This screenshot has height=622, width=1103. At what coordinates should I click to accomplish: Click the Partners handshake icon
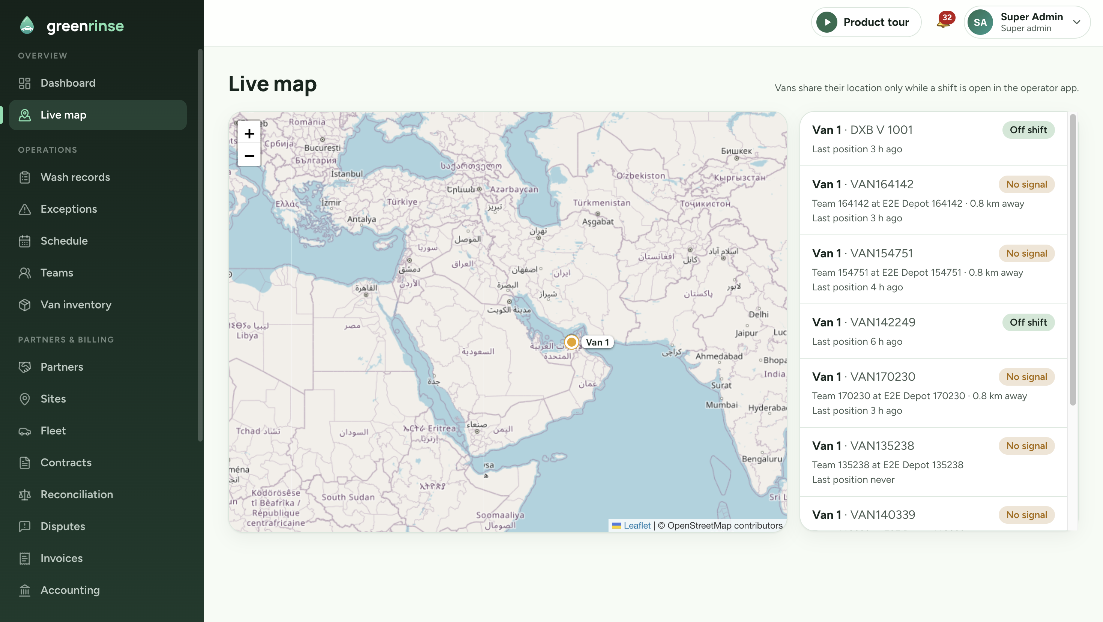25,367
